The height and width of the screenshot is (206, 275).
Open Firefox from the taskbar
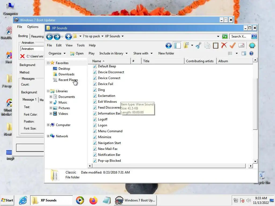(93, 200)
